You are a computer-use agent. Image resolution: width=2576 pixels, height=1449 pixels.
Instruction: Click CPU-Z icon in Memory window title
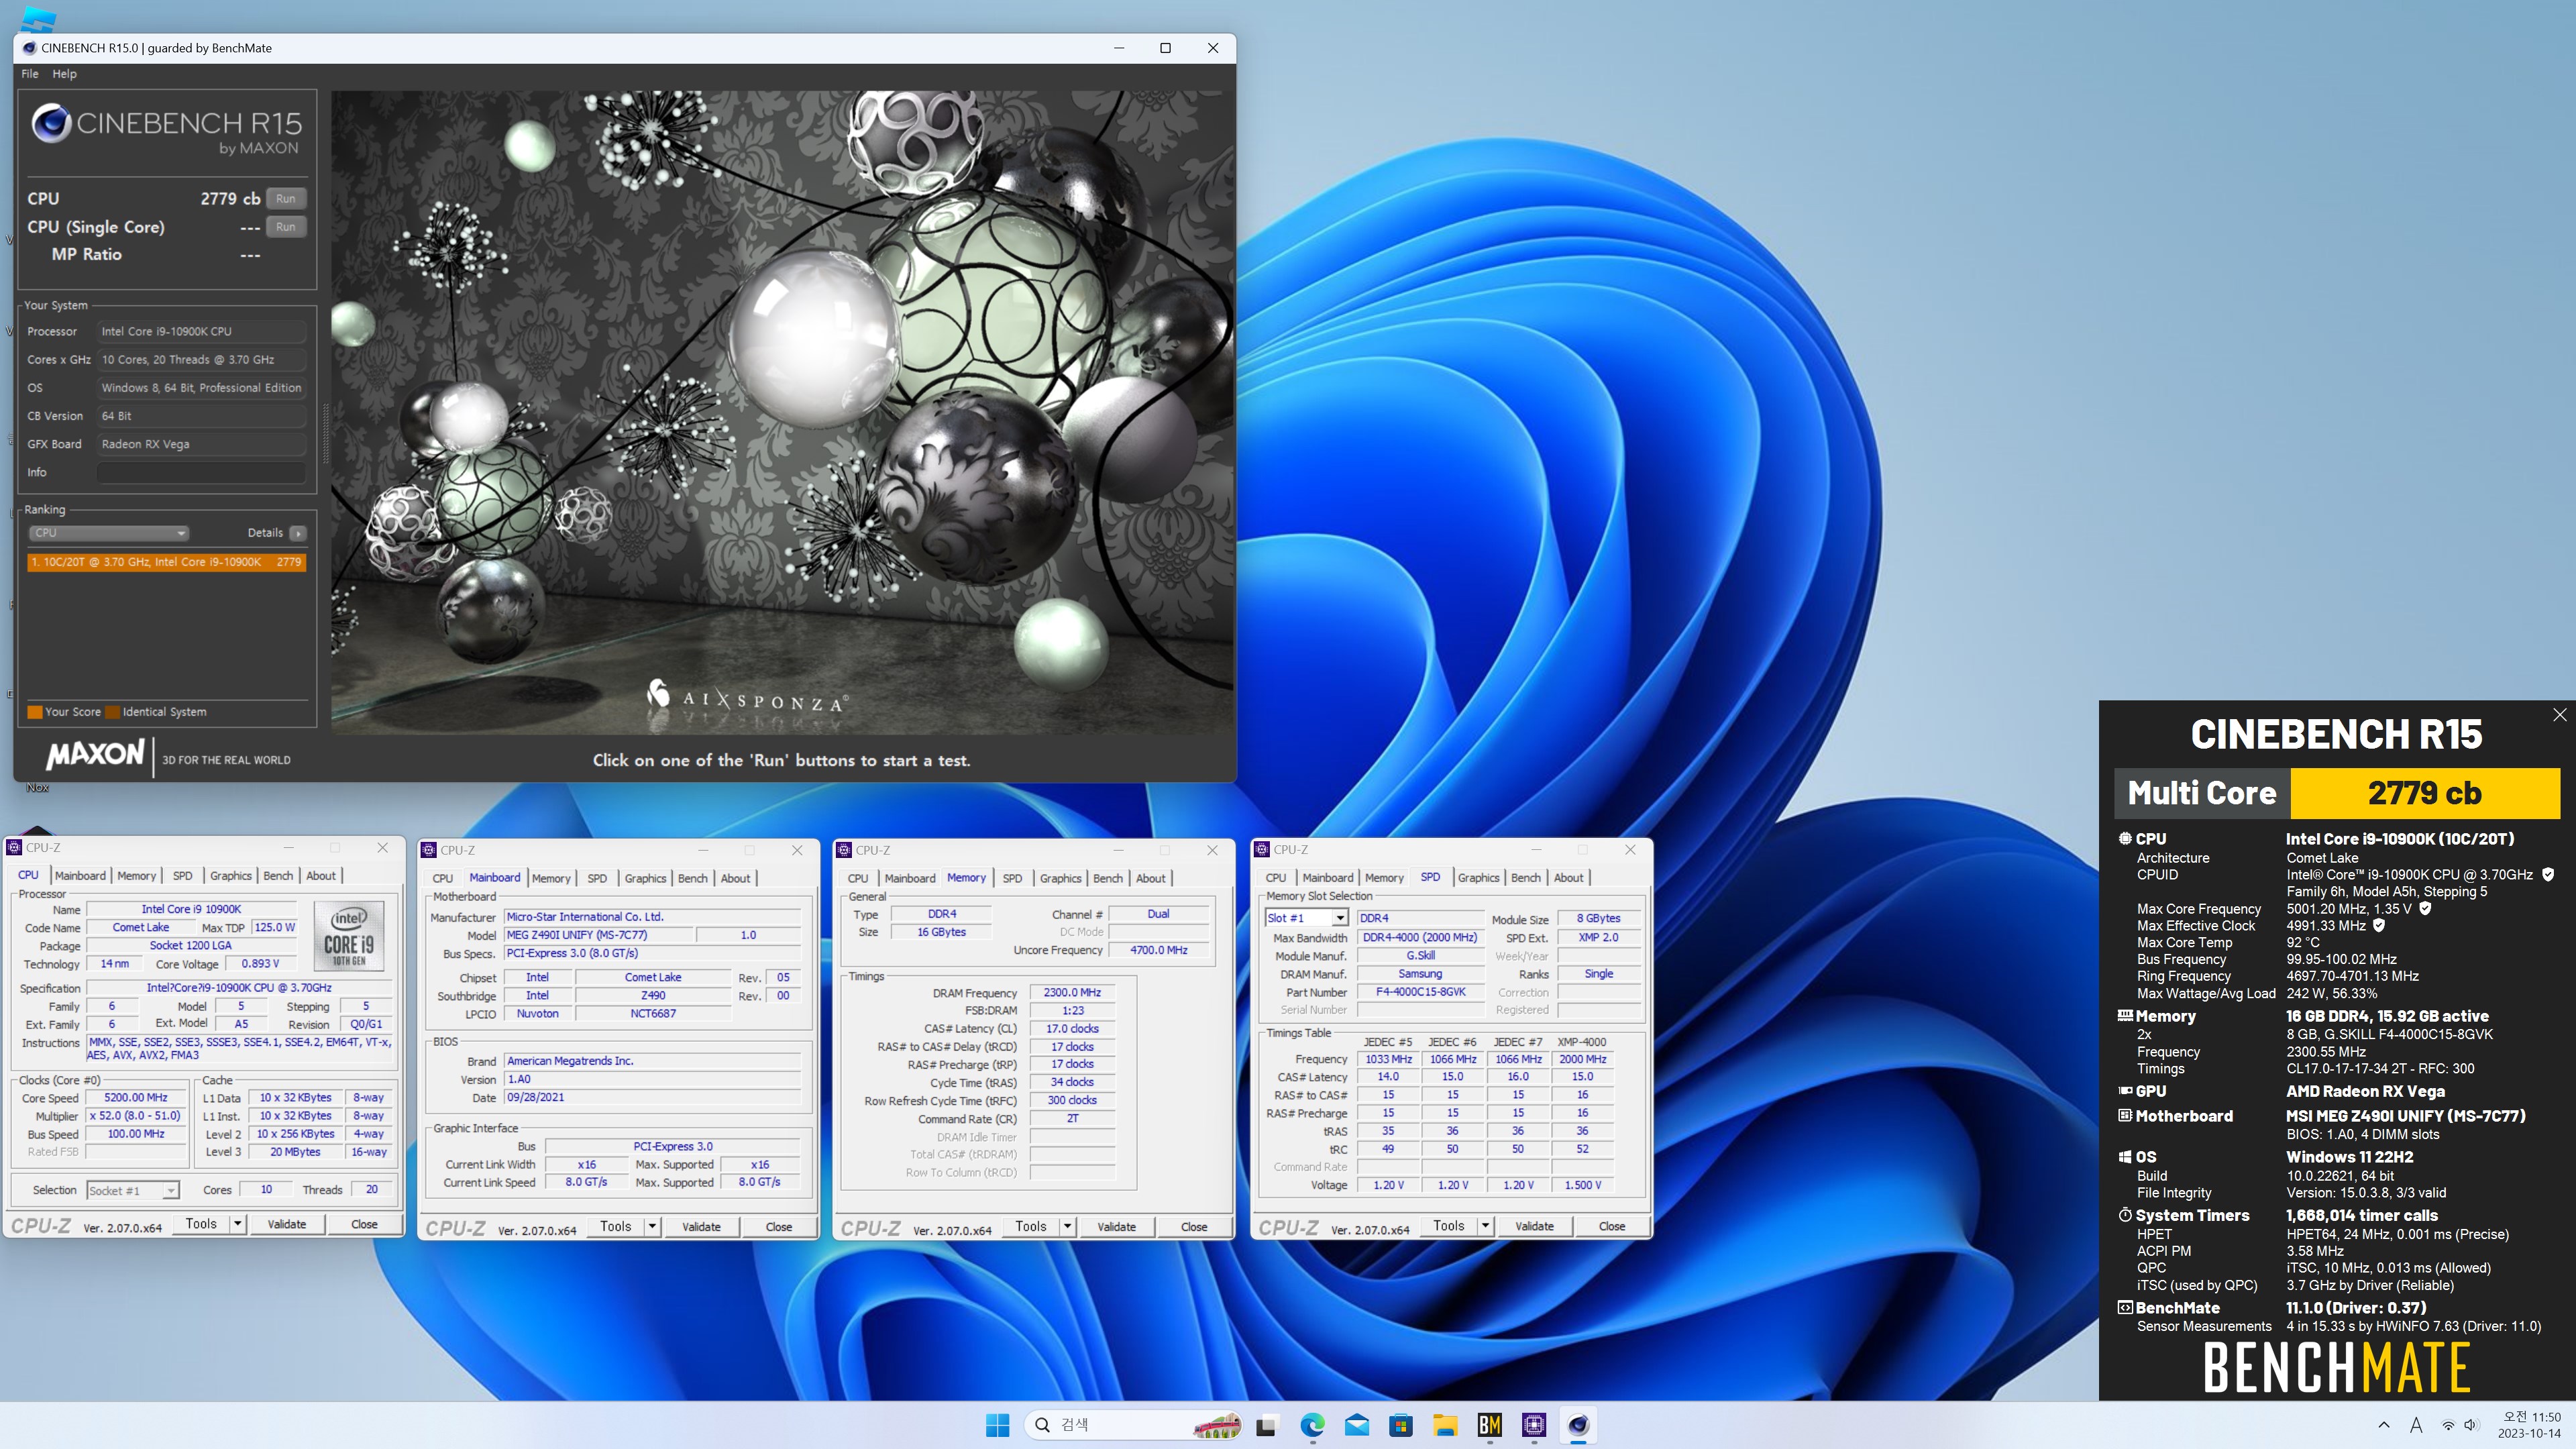click(844, 850)
